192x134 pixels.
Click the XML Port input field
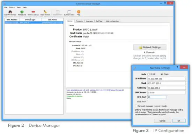tap(157, 97)
